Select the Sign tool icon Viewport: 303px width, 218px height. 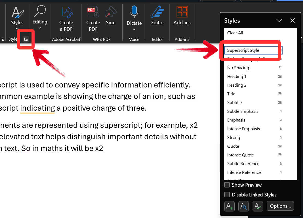(x=111, y=12)
